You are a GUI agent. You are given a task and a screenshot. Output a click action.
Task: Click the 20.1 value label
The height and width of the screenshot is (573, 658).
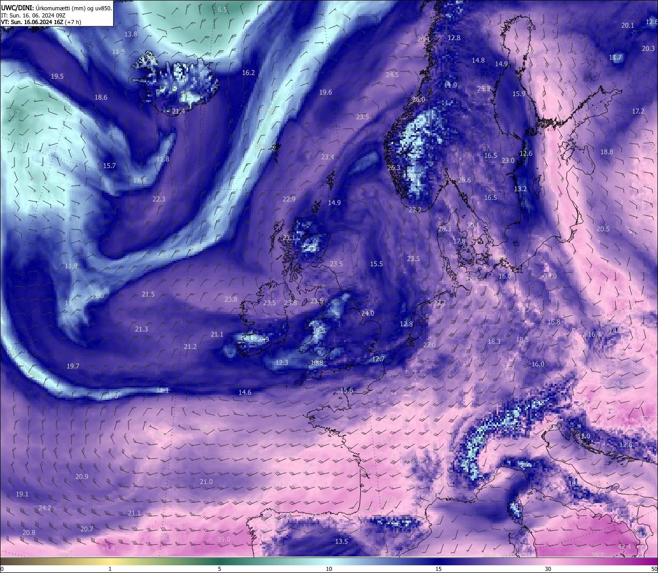[x=628, y=26]
